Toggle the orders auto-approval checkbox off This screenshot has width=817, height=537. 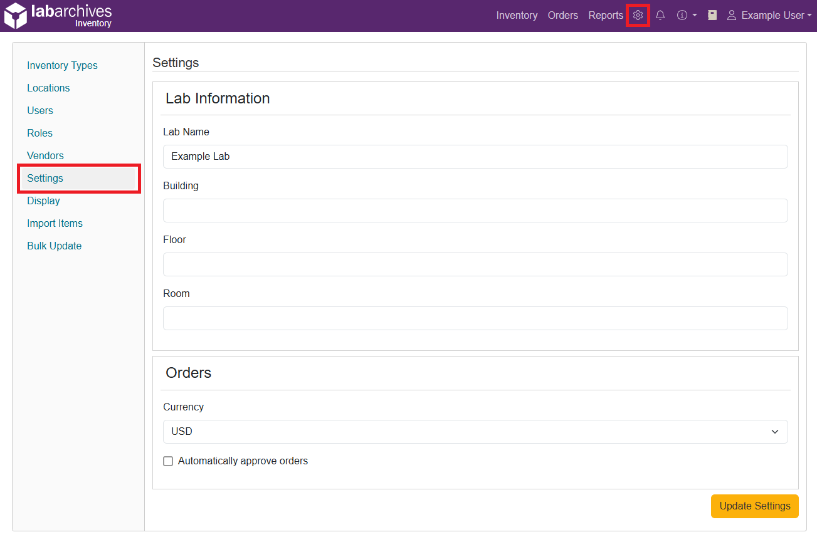pyautogui.click(x=168, y=461)
